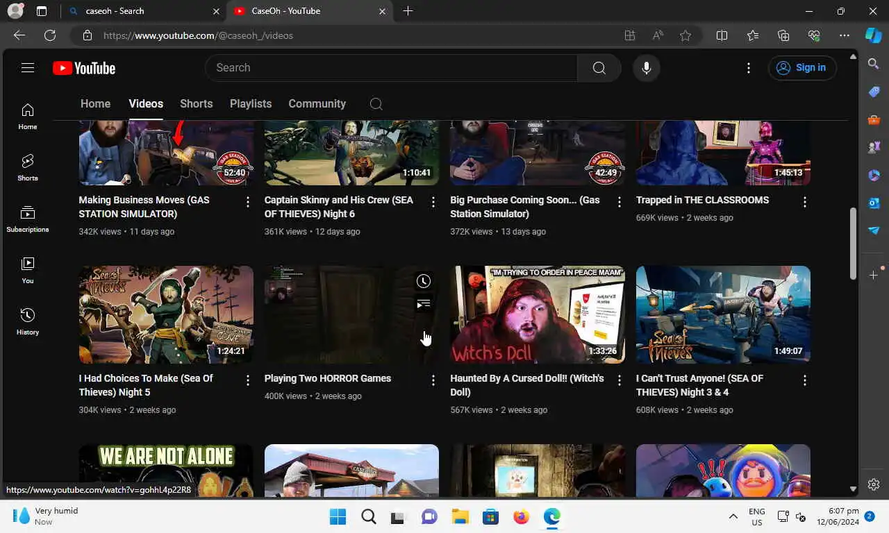Click the browser address bar URL
The height and width of the screenshot is (533, 889).
(198, 35)
